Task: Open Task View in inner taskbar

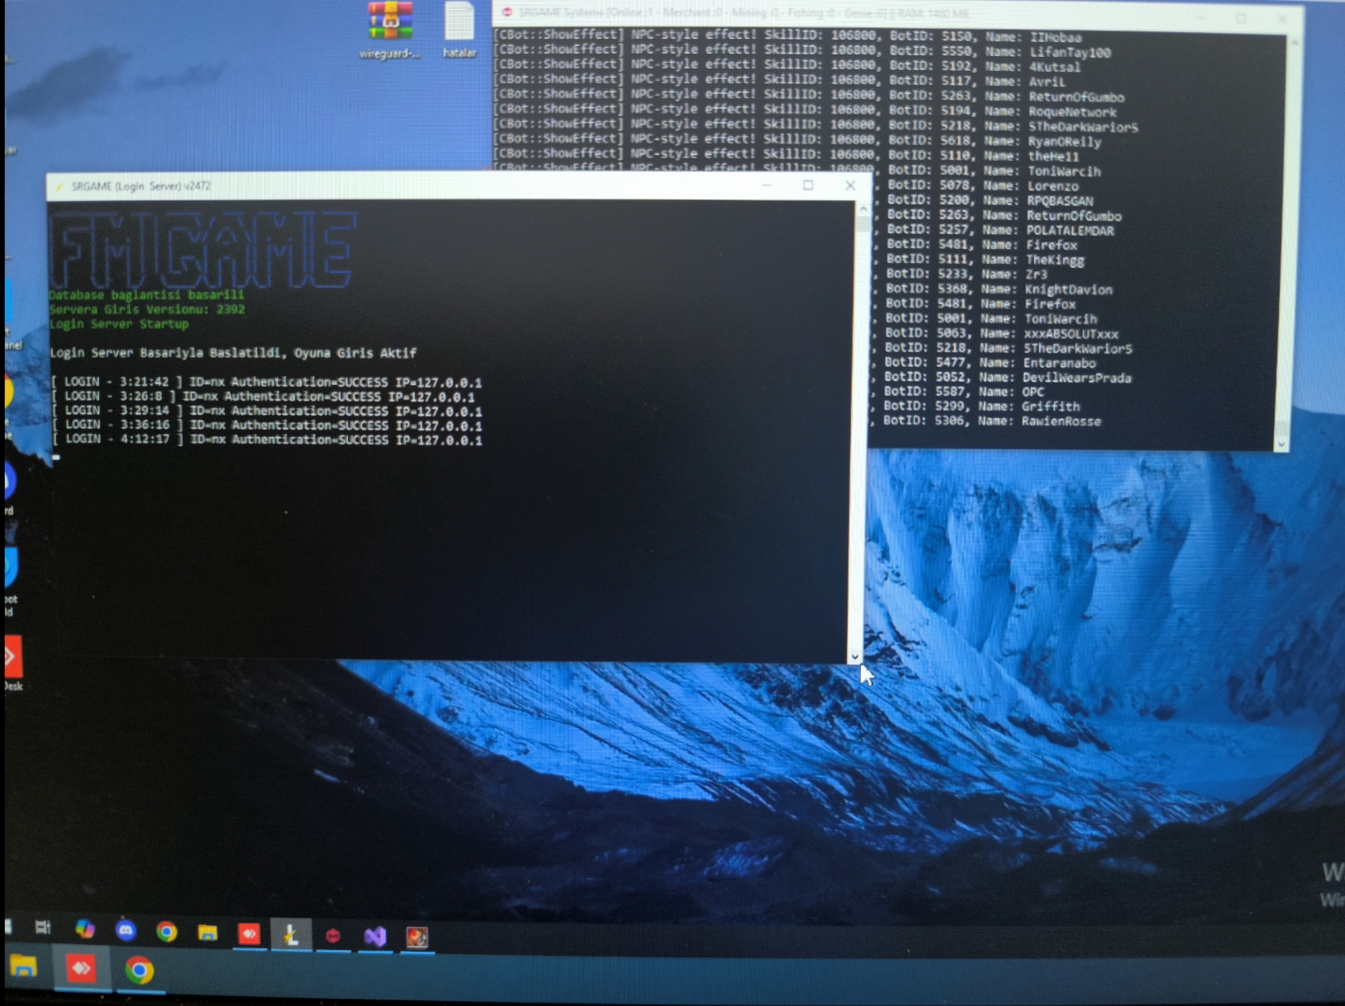Action: (x=43, y=928)
